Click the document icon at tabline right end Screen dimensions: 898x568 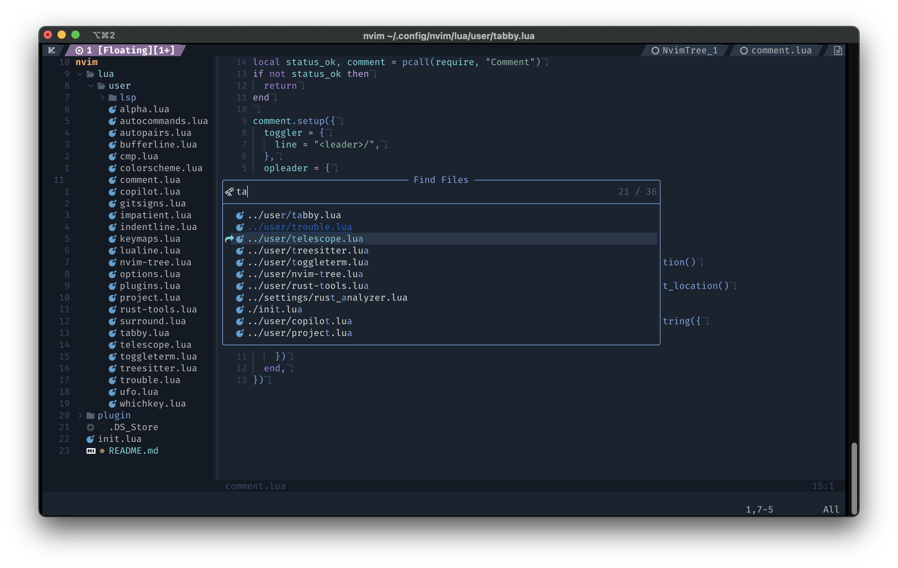[x=837, y=50]
